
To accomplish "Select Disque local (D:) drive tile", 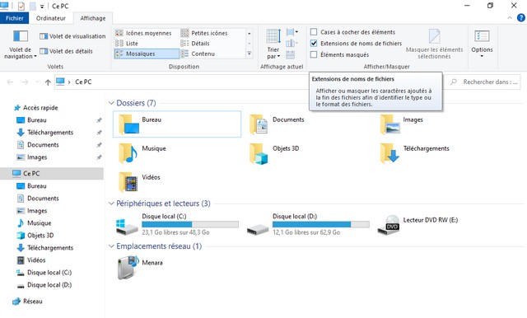I will point(308,225).
